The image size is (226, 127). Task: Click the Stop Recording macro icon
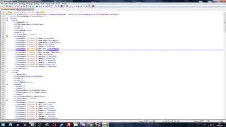click(x=81, y=6)
